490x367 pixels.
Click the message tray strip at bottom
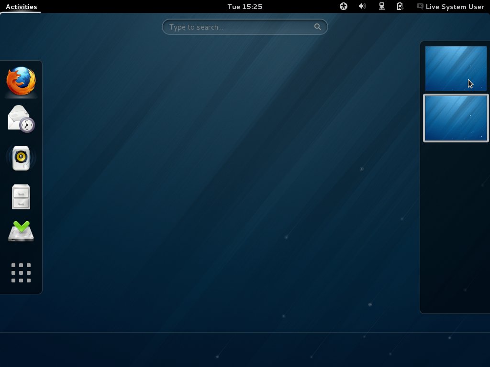coord(245,350)
